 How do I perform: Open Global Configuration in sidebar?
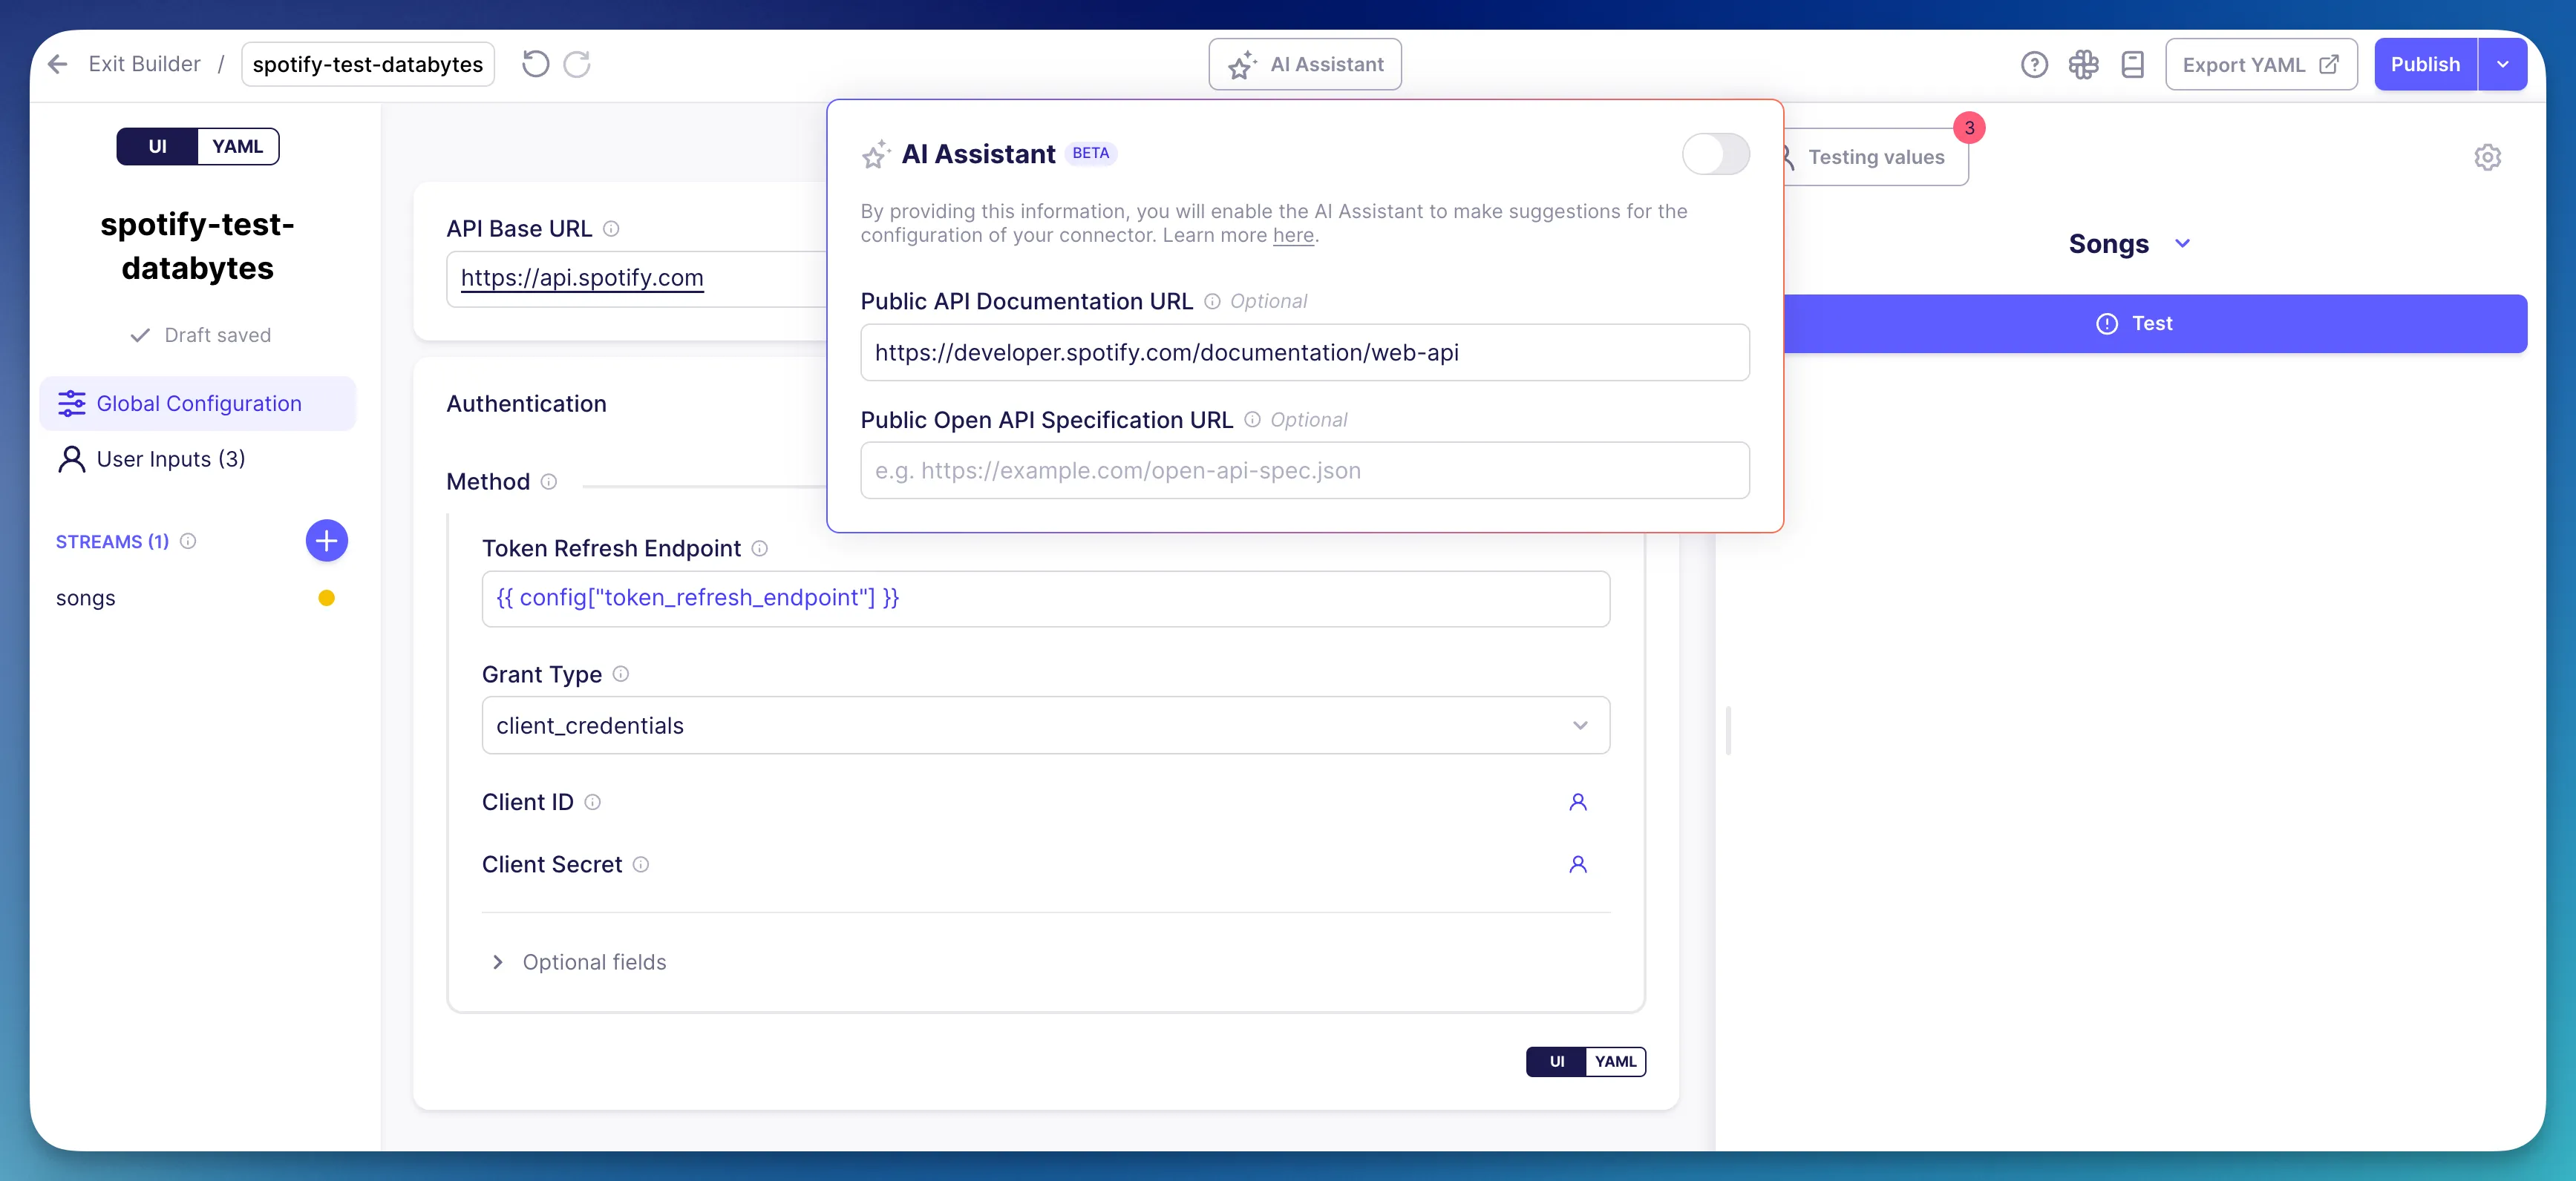pos(198,404)
